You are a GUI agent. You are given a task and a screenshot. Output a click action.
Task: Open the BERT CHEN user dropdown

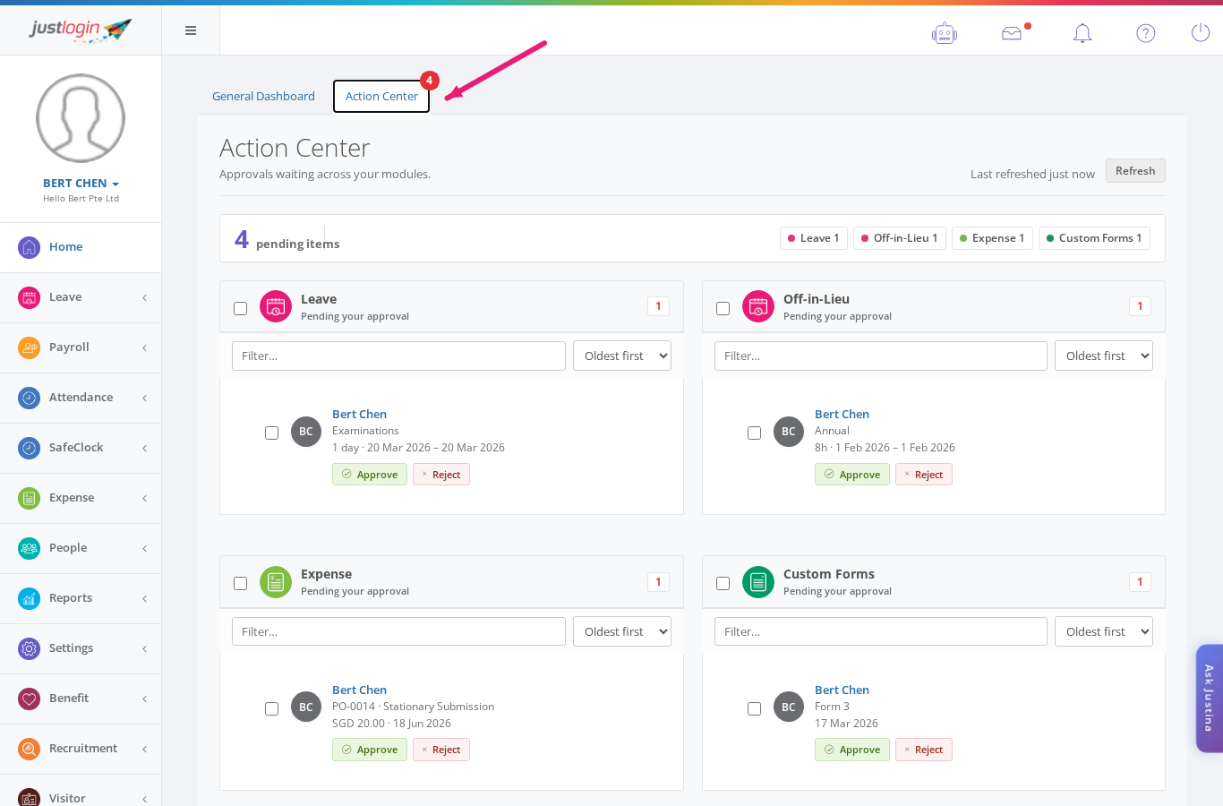pos(81,183)
